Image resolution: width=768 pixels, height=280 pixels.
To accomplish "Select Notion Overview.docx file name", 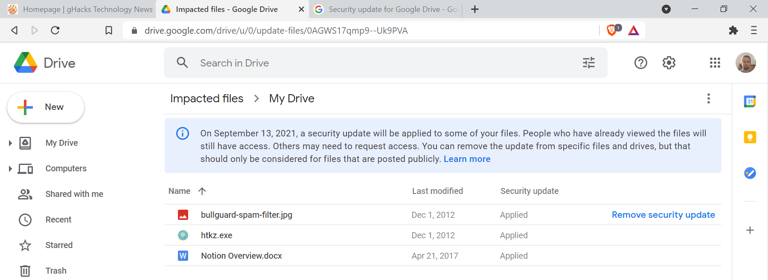I will coord(241,256).
